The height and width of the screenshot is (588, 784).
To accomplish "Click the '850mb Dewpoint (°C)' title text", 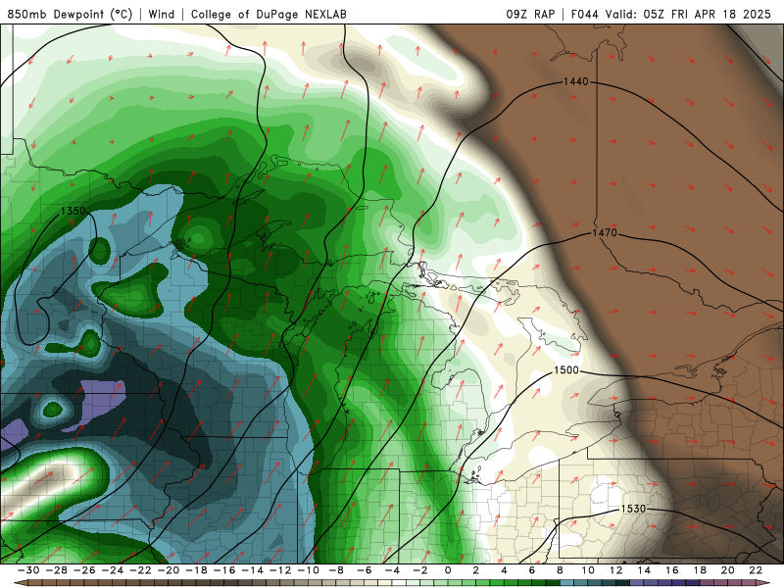I will [70, 14].
